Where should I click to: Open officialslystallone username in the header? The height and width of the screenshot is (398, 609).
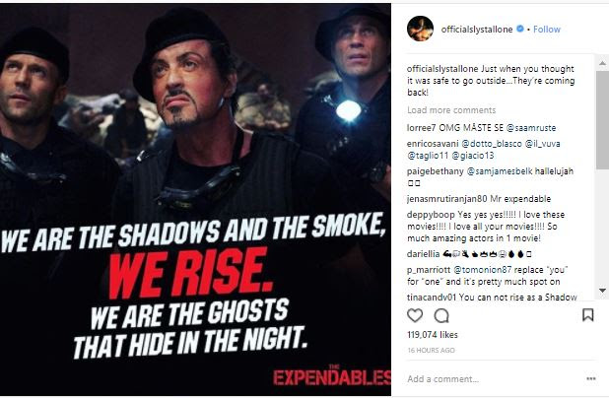(x=477, y=30)
